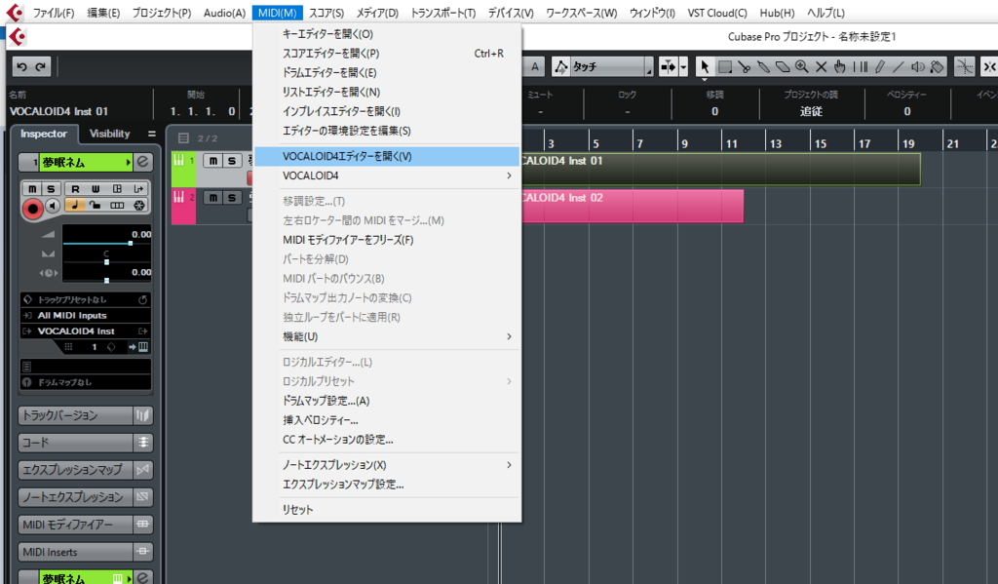The image size is (998, 584).
Task: Toggle musical timebase note button
Action: (x=74, y=205)
